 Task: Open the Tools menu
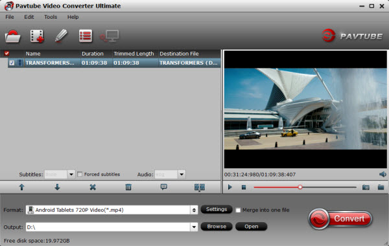(x=51, y=17)
